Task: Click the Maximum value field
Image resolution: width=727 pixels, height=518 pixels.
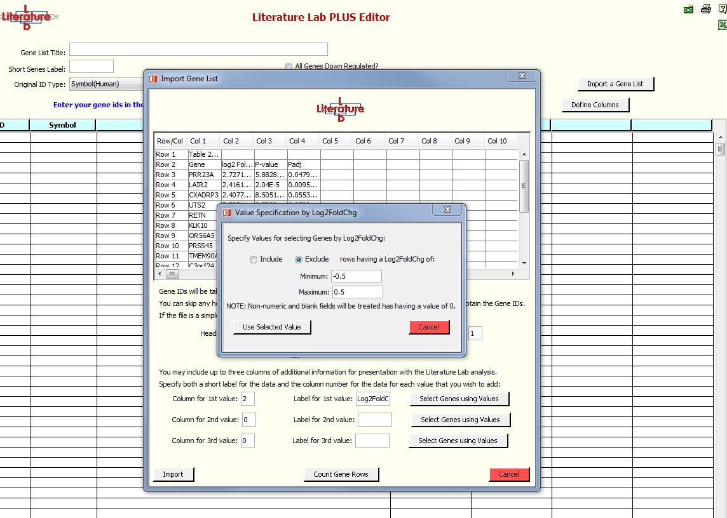Action: (x=358, y=292)
